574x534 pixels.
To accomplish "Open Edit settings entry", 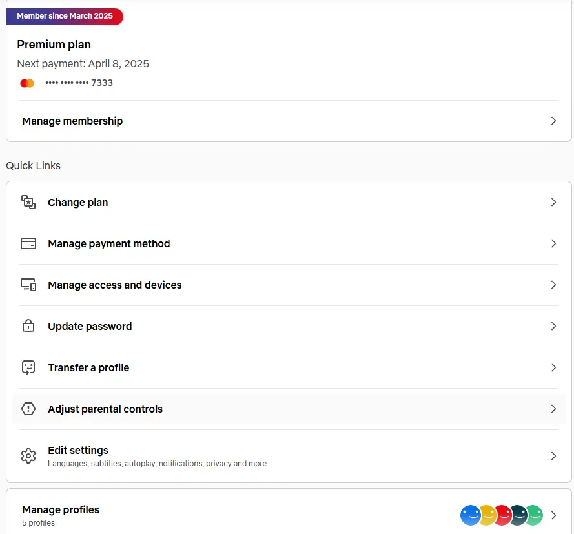I will tap(289, 456).
